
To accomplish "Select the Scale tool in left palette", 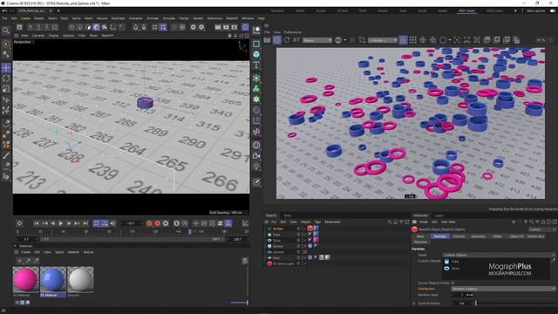I will pos(6,89).
